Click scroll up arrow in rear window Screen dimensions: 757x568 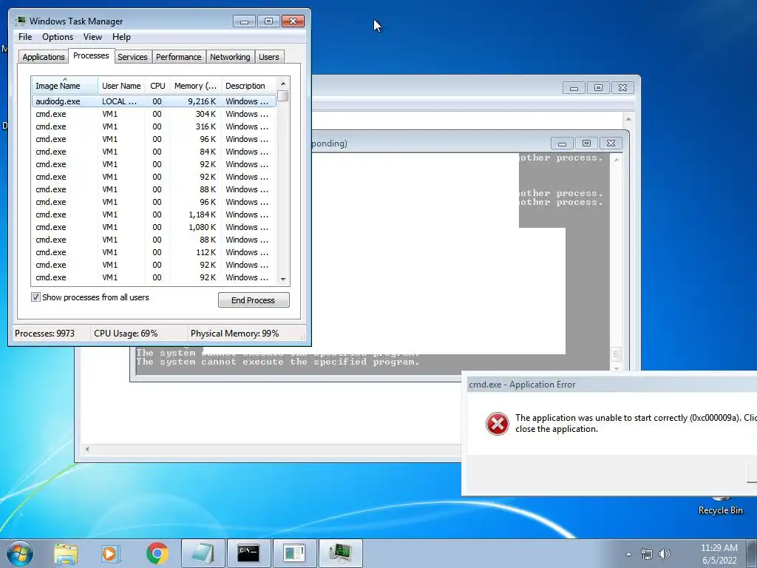point(628,119)
